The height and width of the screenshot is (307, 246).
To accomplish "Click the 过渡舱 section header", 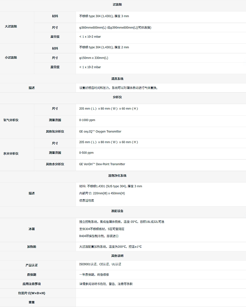I will [117, 5].
